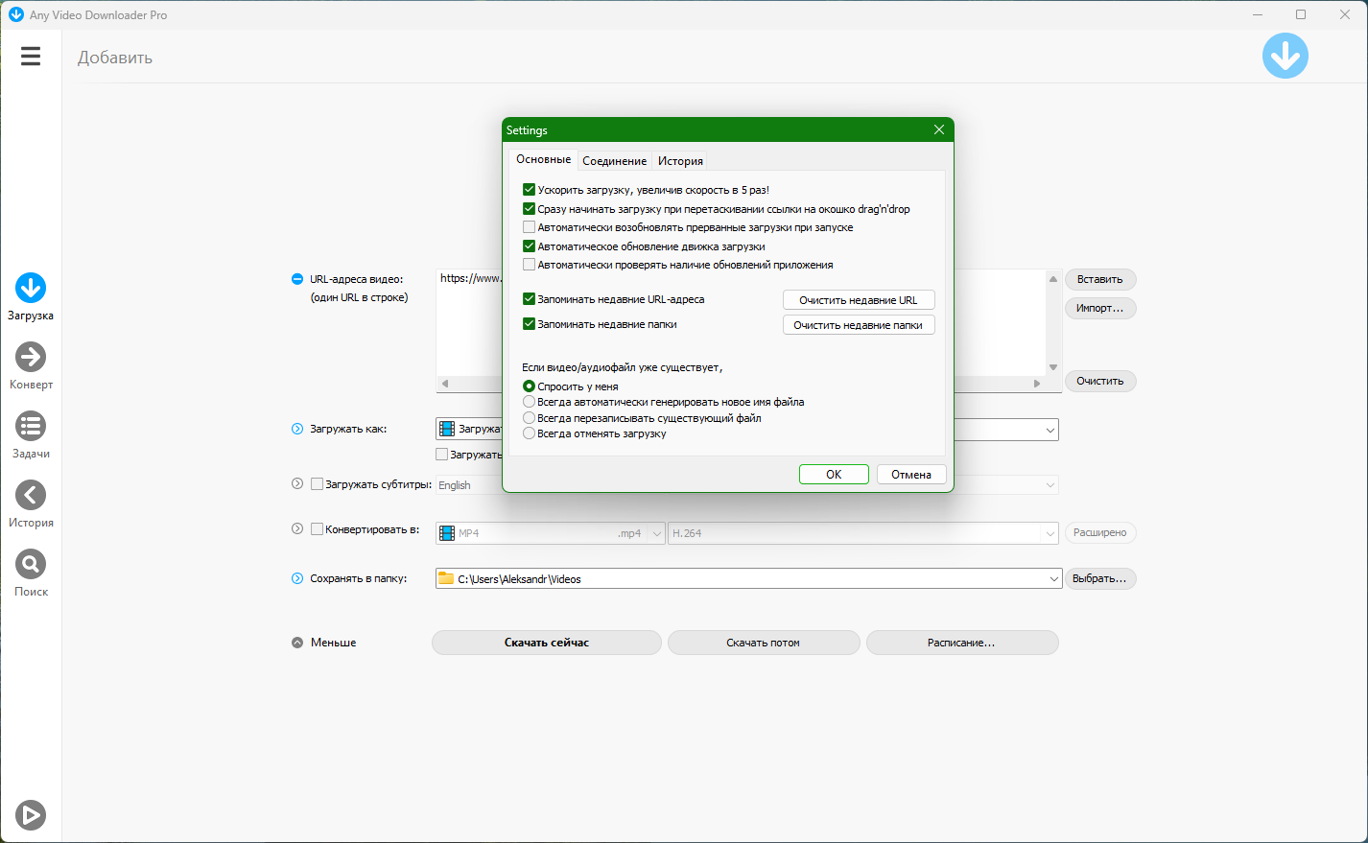Image resolution: width=1368 pixels, height=843 pixels.
Task: Click the app logo in title bar
Action: tap(15, 14)
